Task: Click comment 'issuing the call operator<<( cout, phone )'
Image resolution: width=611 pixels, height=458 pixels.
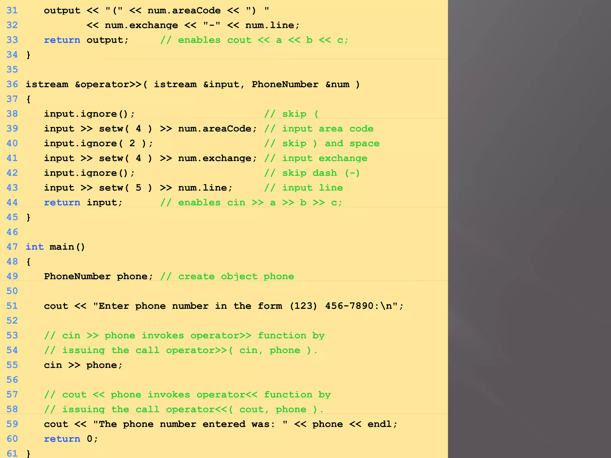Action: click(x=190, y=409)
